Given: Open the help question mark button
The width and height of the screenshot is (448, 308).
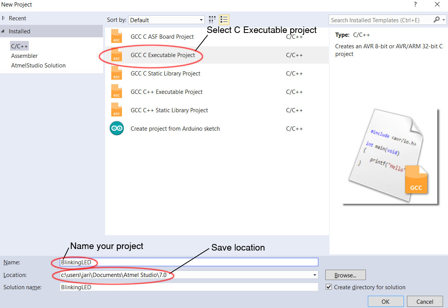Looking at the screenshot, I should point(415,4).
